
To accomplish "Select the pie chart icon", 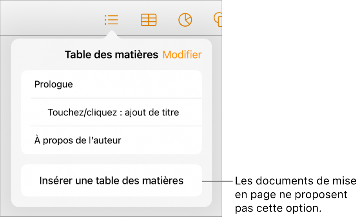I will (x=185, y=20).
